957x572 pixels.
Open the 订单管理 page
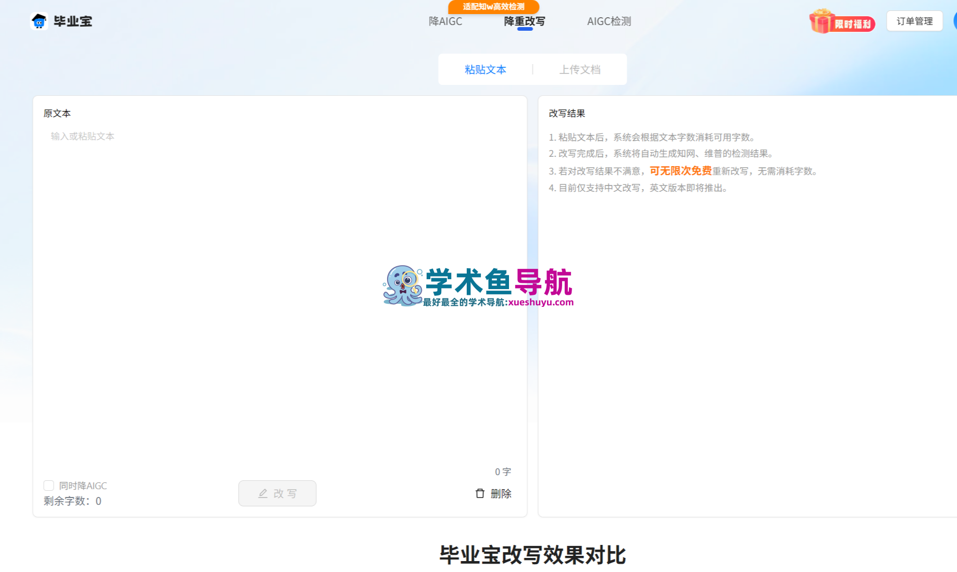pyautogui.click(x=914, y=21)
